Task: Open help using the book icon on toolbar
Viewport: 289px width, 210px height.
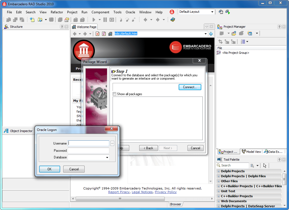Action: (x=173, y=19)
